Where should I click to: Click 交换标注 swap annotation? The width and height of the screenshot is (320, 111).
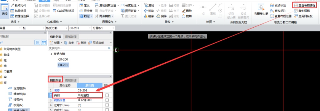coord(278,5)
